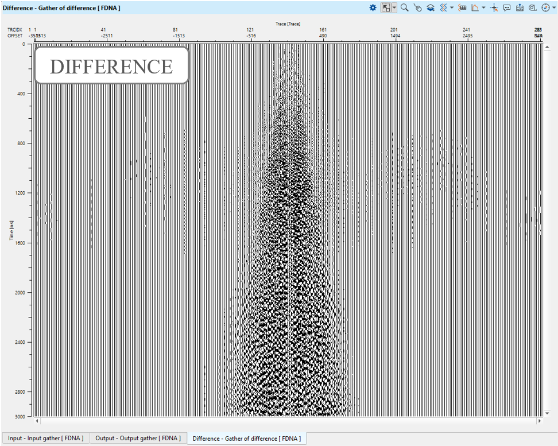This screenshot has height=446, width=558.
Task: Expand the wiggle display dropdown arrow
Action: (x=451, y=7)
